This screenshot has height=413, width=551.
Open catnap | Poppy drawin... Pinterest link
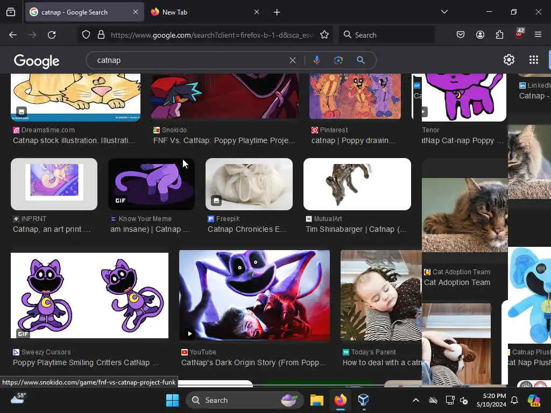point(353,140)
